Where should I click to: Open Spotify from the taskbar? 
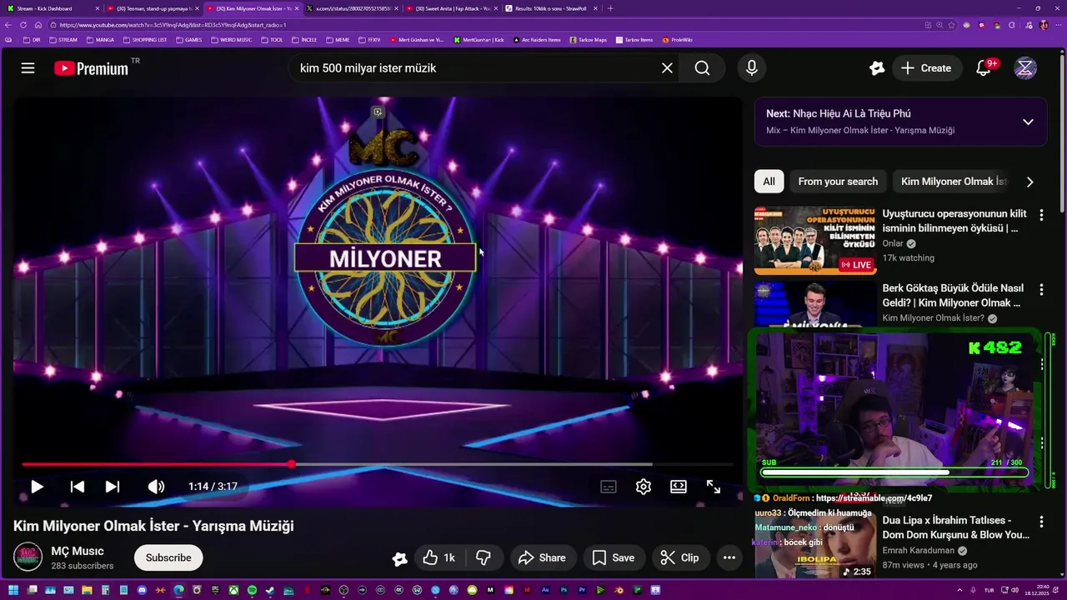252,590
